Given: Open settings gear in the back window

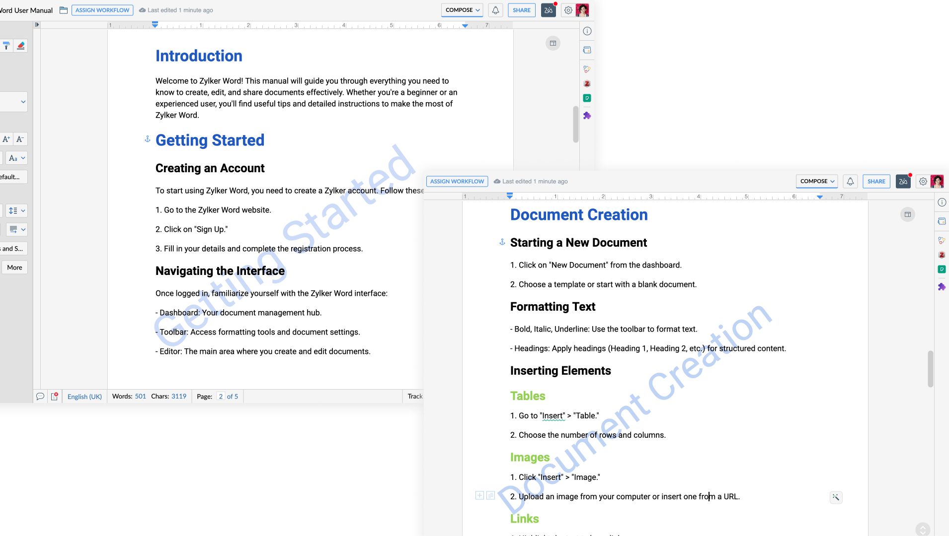Looking at the screenshot, I should click(568, 10).
